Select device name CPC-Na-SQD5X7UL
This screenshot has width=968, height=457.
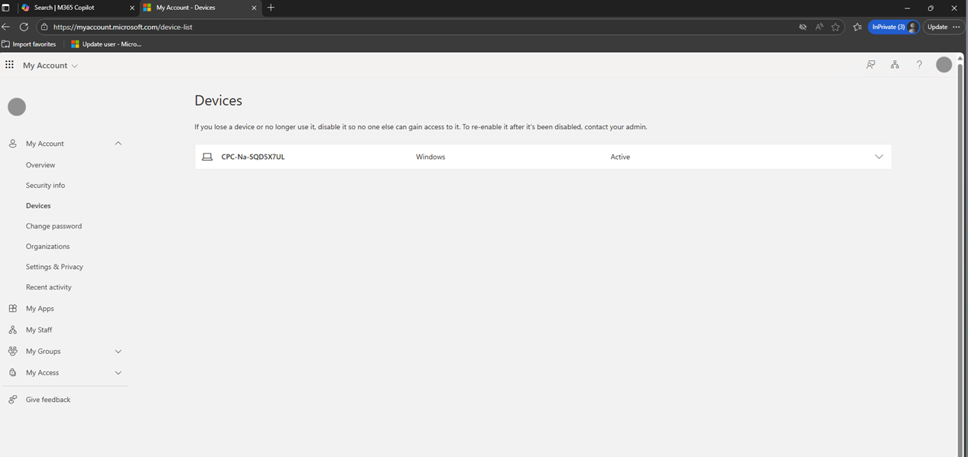(253, 157)
